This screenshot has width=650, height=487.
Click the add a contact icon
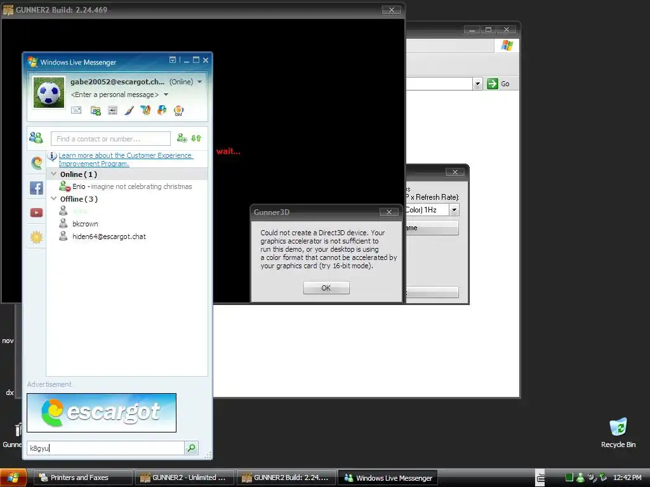[182, 138]
